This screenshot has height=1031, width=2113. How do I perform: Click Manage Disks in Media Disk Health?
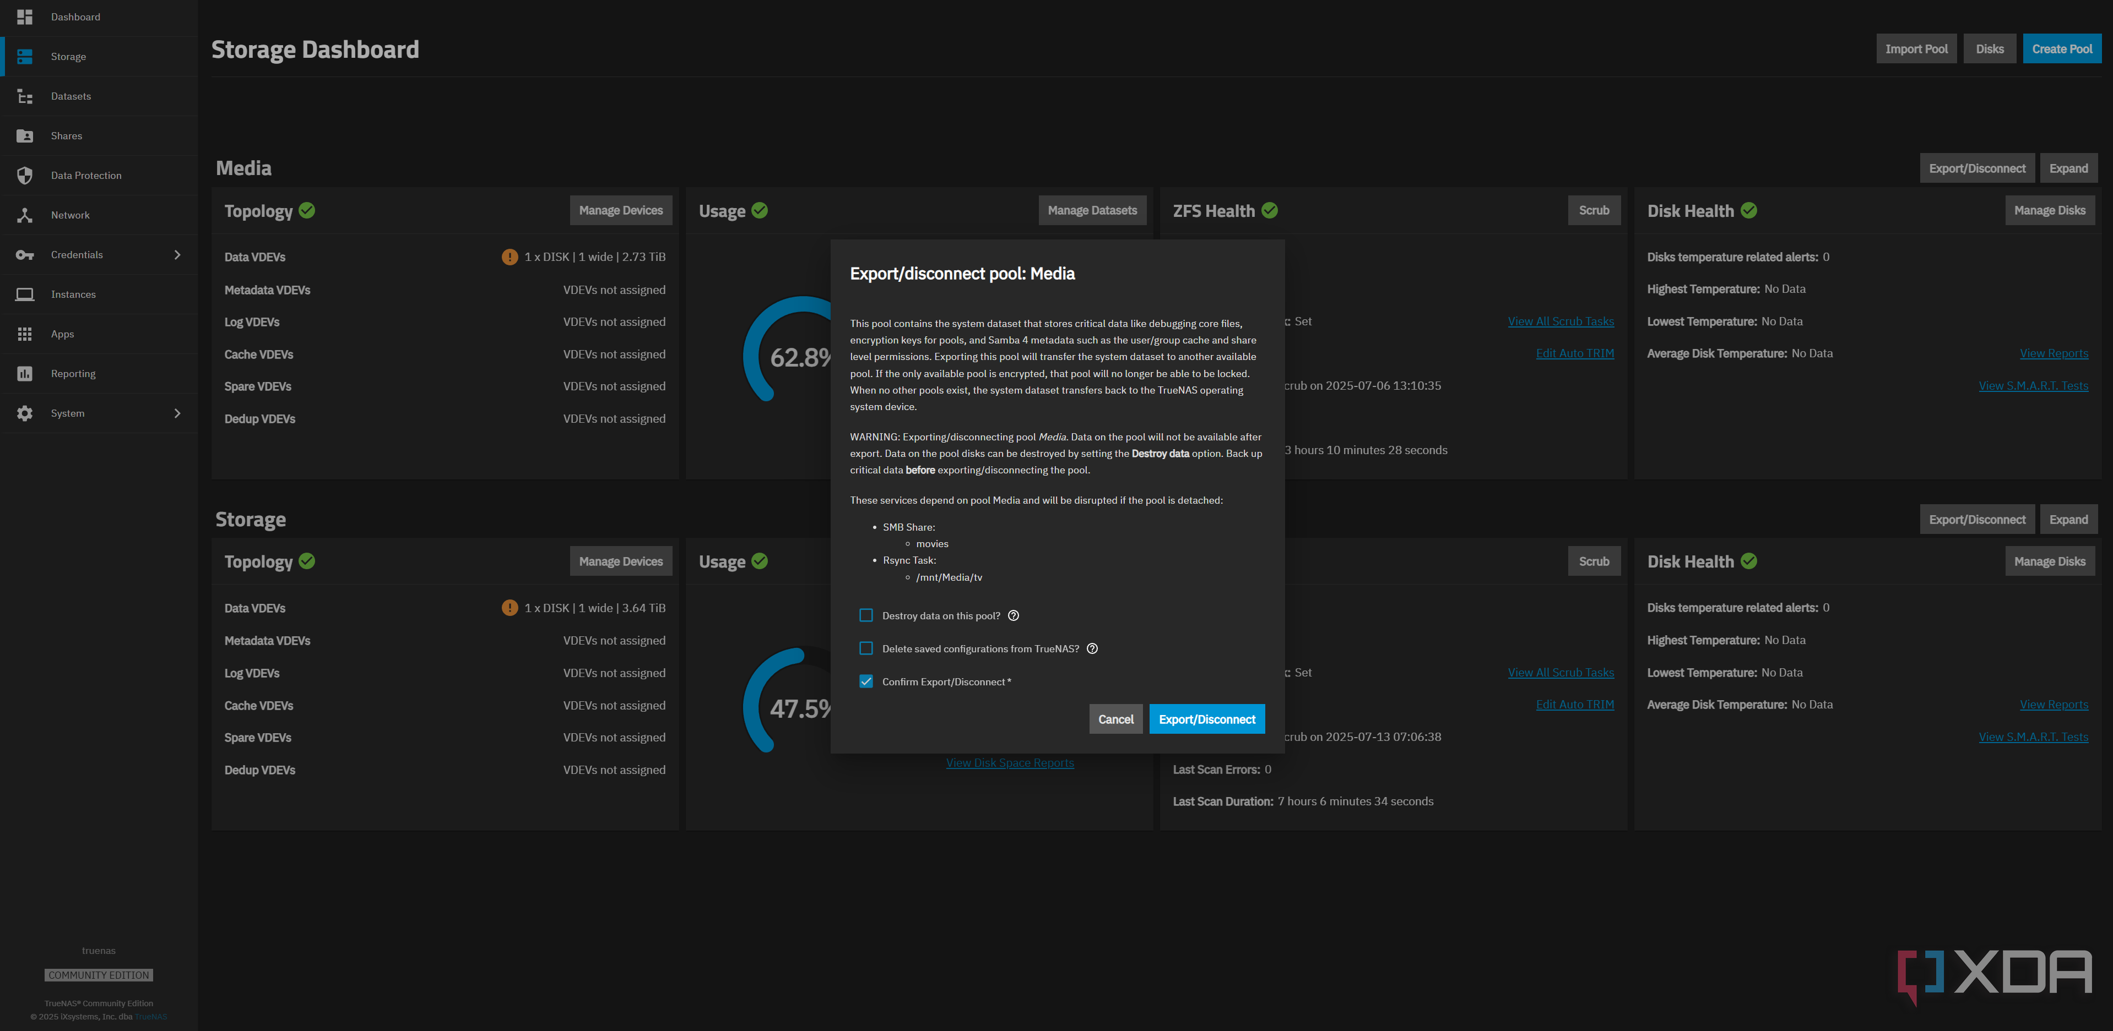[x=2050, y=211]
